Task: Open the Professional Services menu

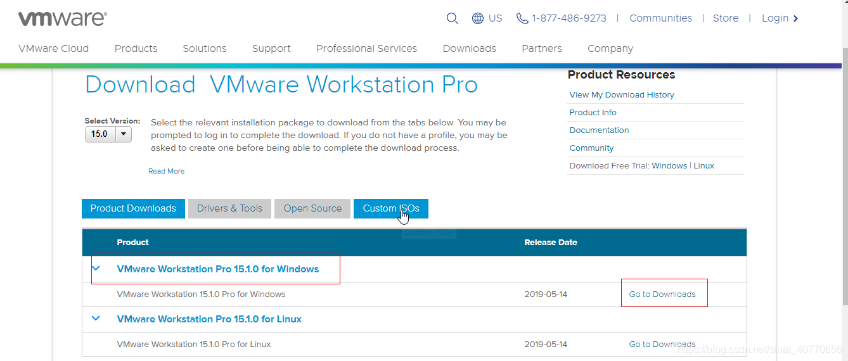Action: click(366, 49)
